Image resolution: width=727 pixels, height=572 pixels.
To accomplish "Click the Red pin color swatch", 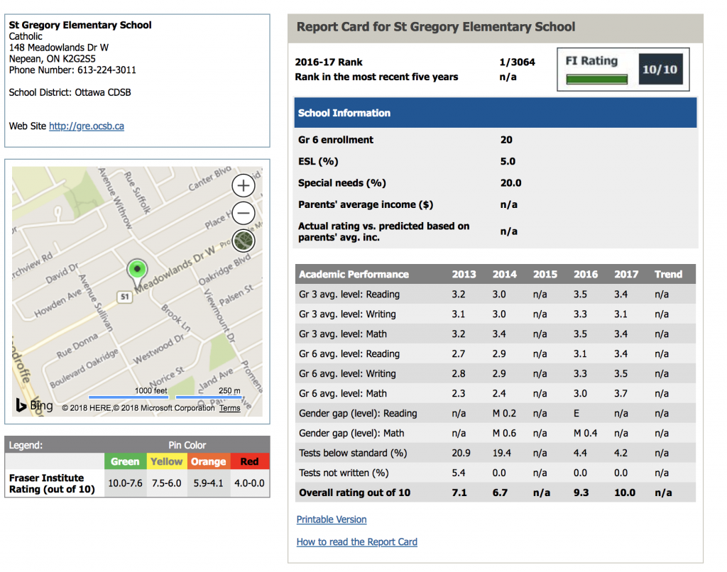I will point(249,461).
